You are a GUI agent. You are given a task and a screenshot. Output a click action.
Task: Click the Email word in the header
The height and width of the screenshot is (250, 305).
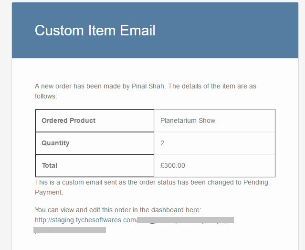(x=137, y=31)
